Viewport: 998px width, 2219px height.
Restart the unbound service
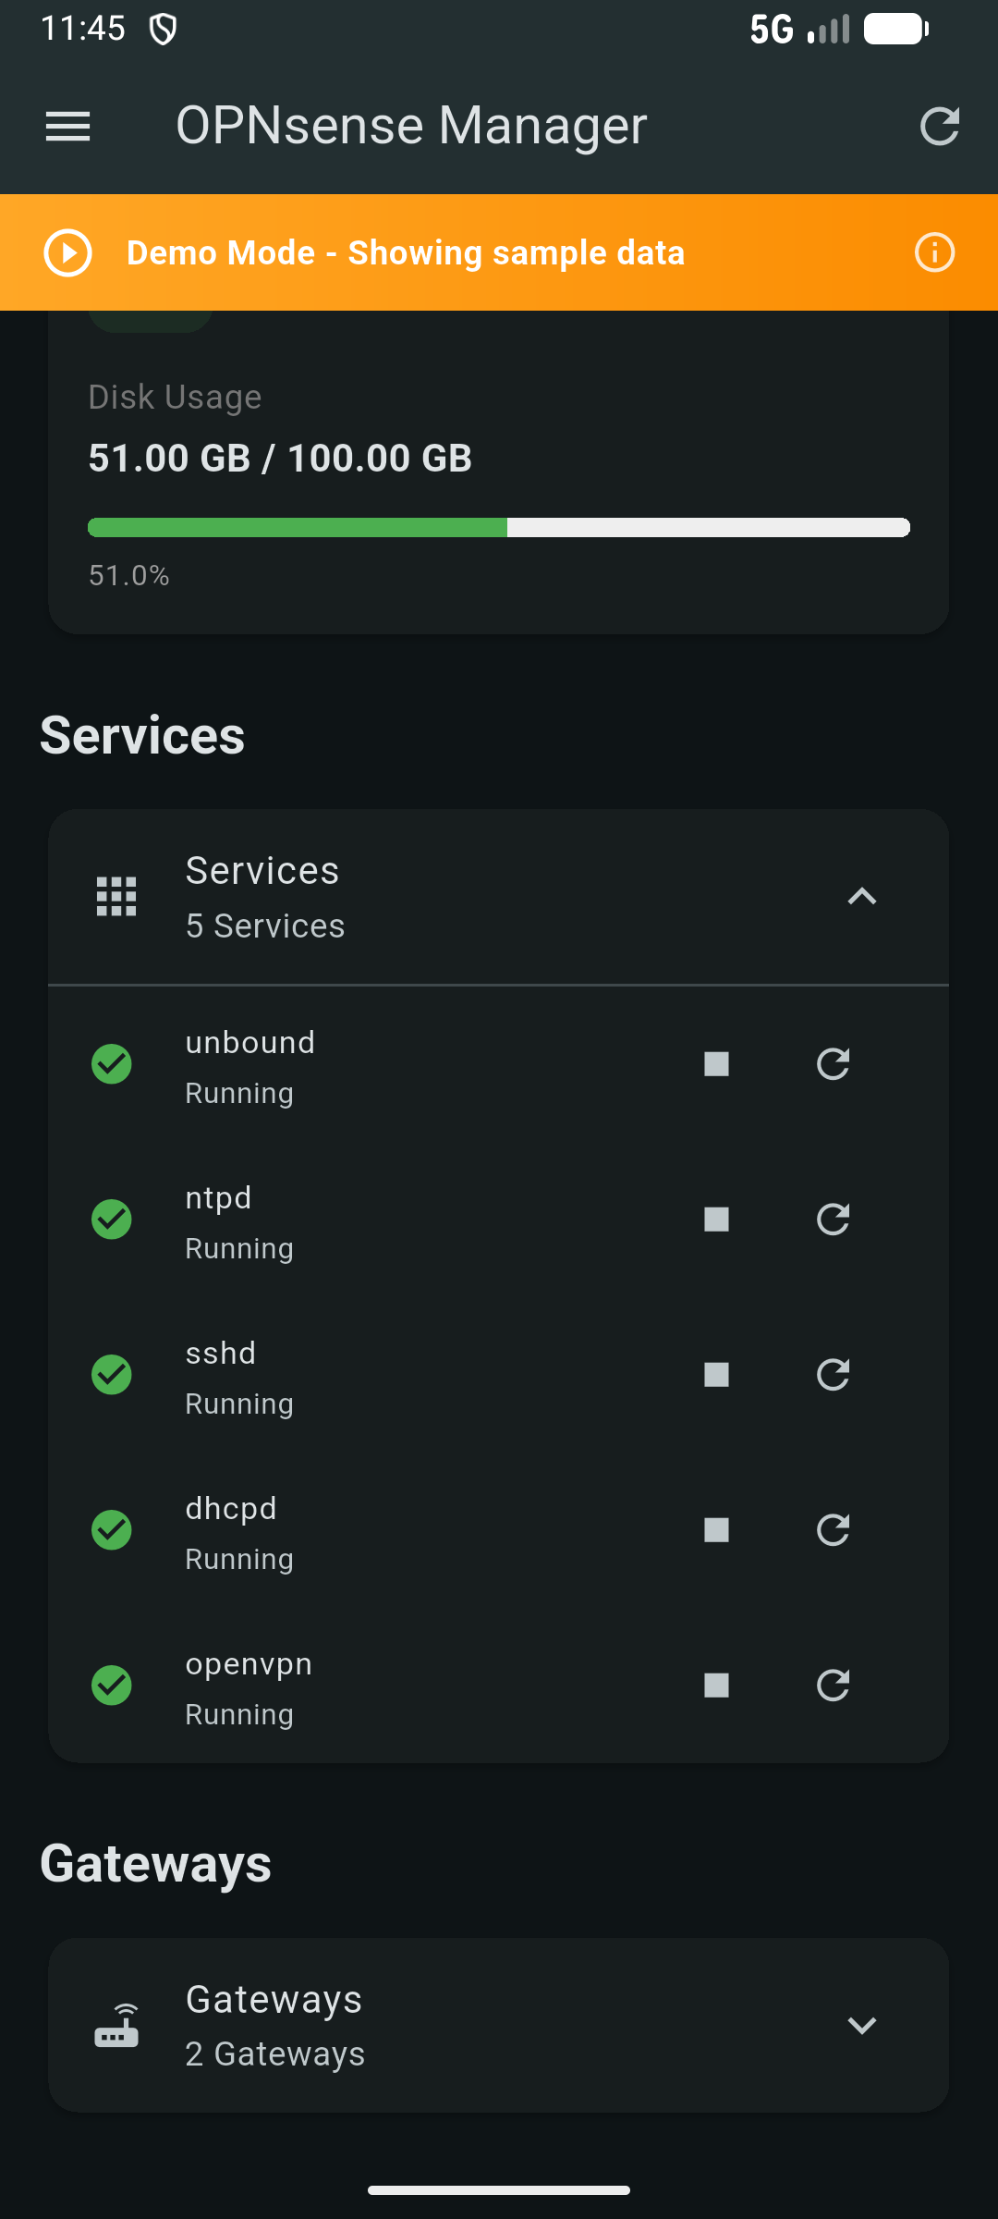pos(833,1064)
